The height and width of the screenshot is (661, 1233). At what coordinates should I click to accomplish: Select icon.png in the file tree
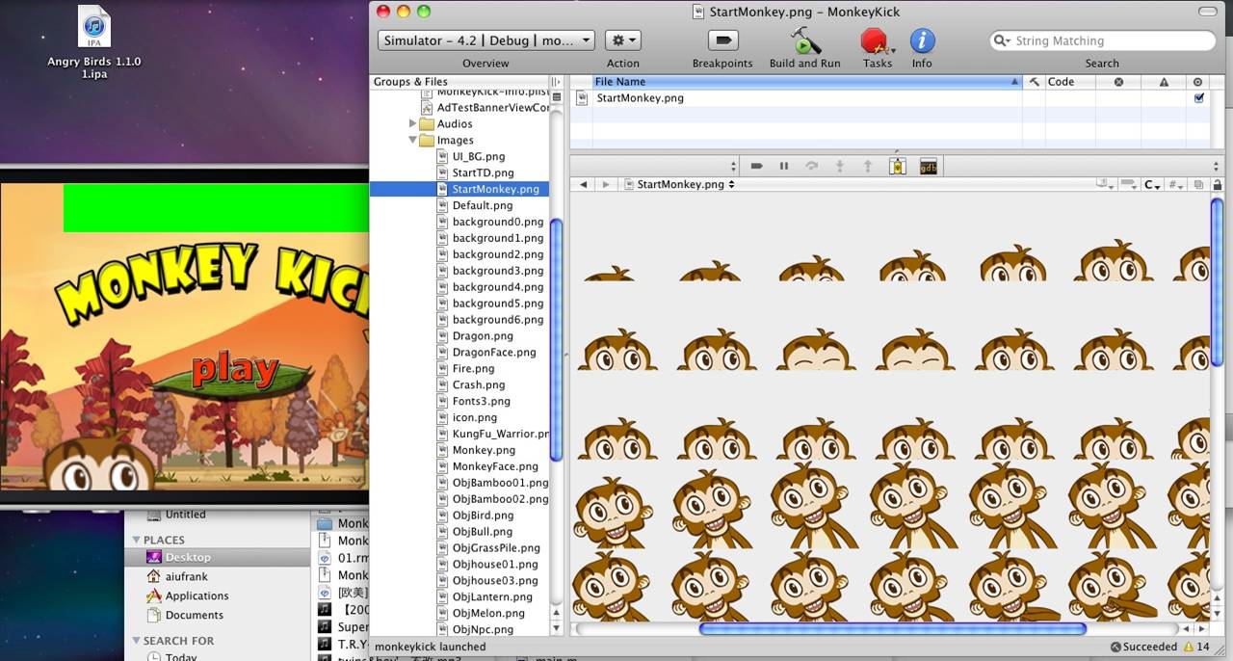point(475,418)
